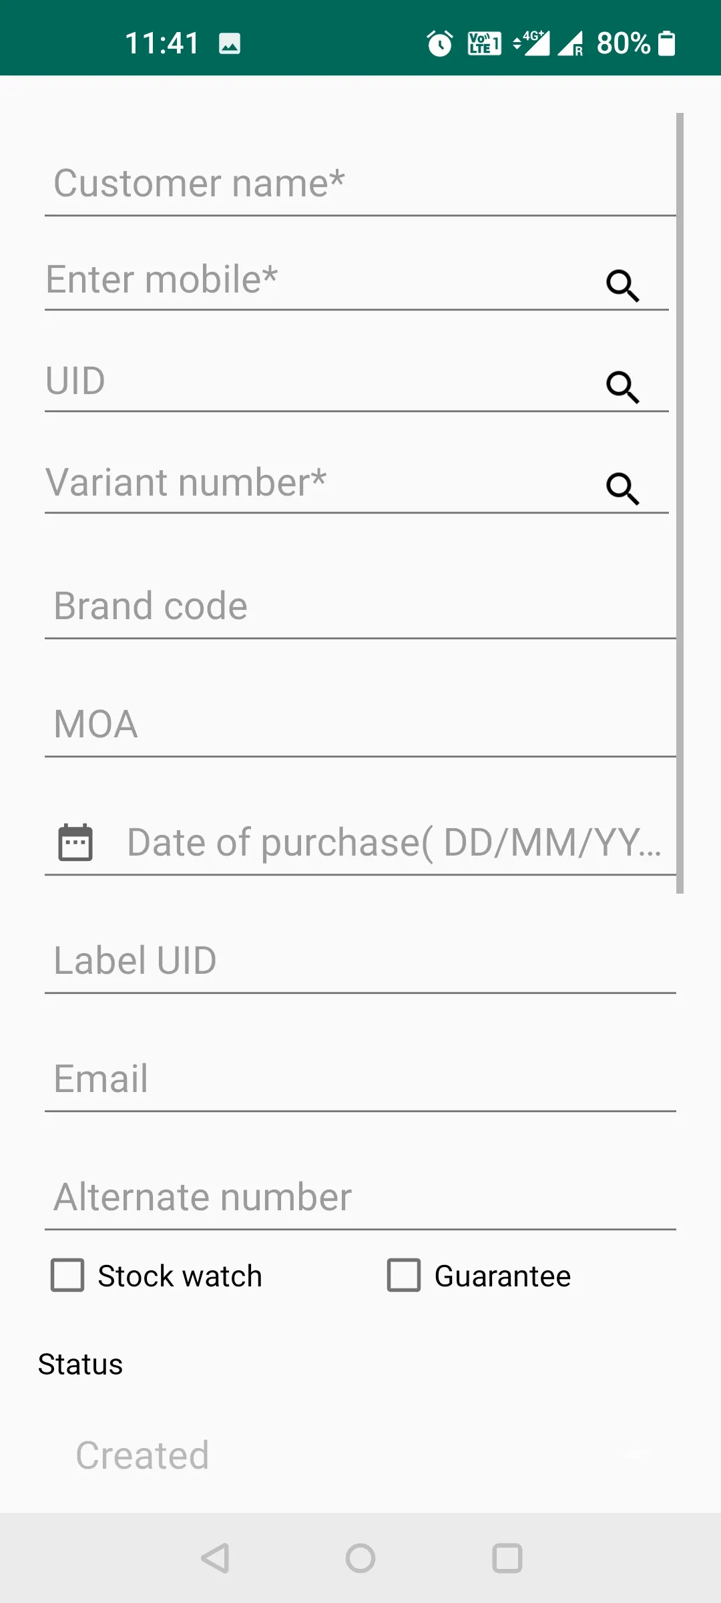The width and height of the screenshot is (721, 1603).
Task: Tick the Guarantee checkbox
Action: (404, 1275)
